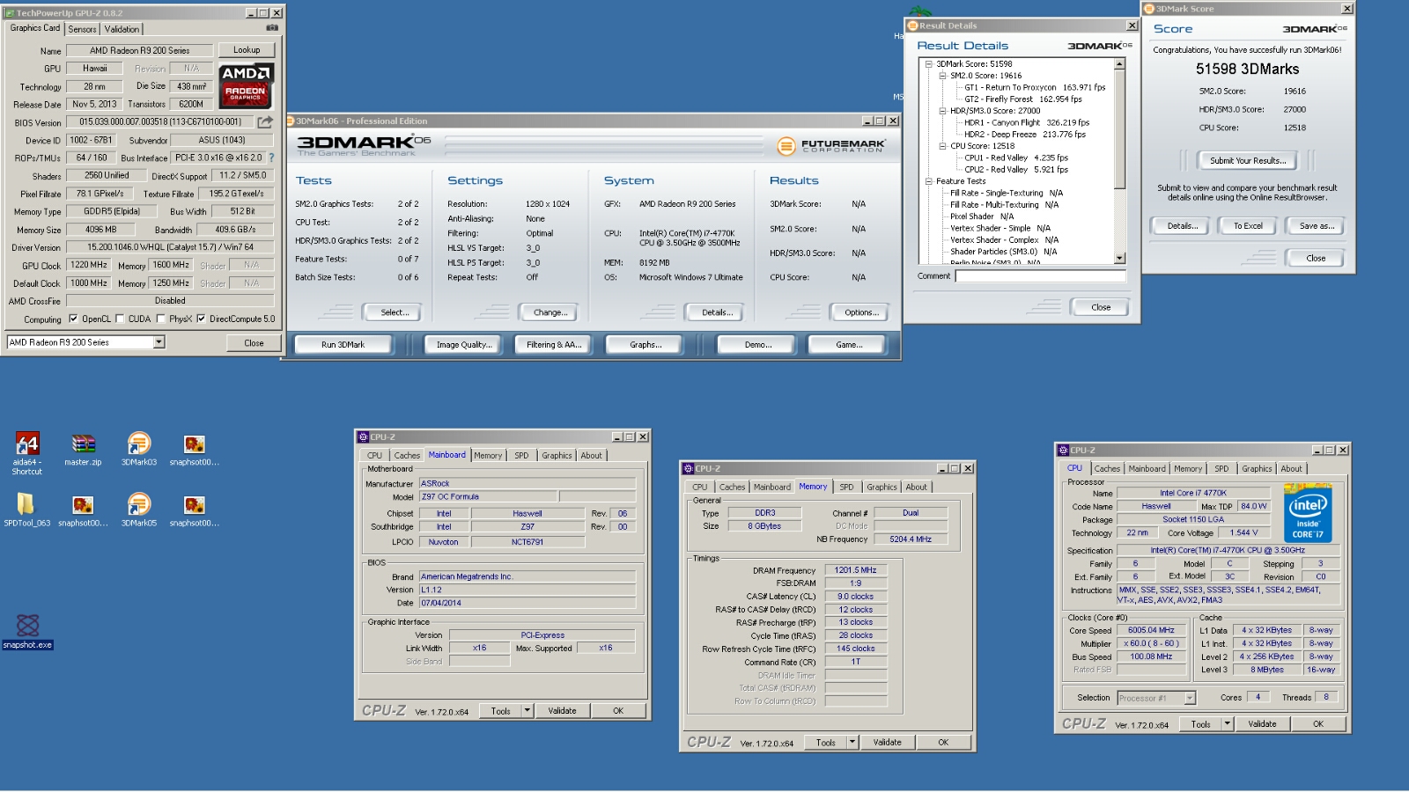Image resolution: width=1409 pixels, height=792 pixels.
Task: Click the AMD Radeon Graphics logo in GPU-Z
Action: 246,85
